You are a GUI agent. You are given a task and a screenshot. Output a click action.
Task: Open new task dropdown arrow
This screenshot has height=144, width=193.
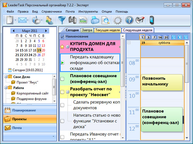click(x=15, y=20)
